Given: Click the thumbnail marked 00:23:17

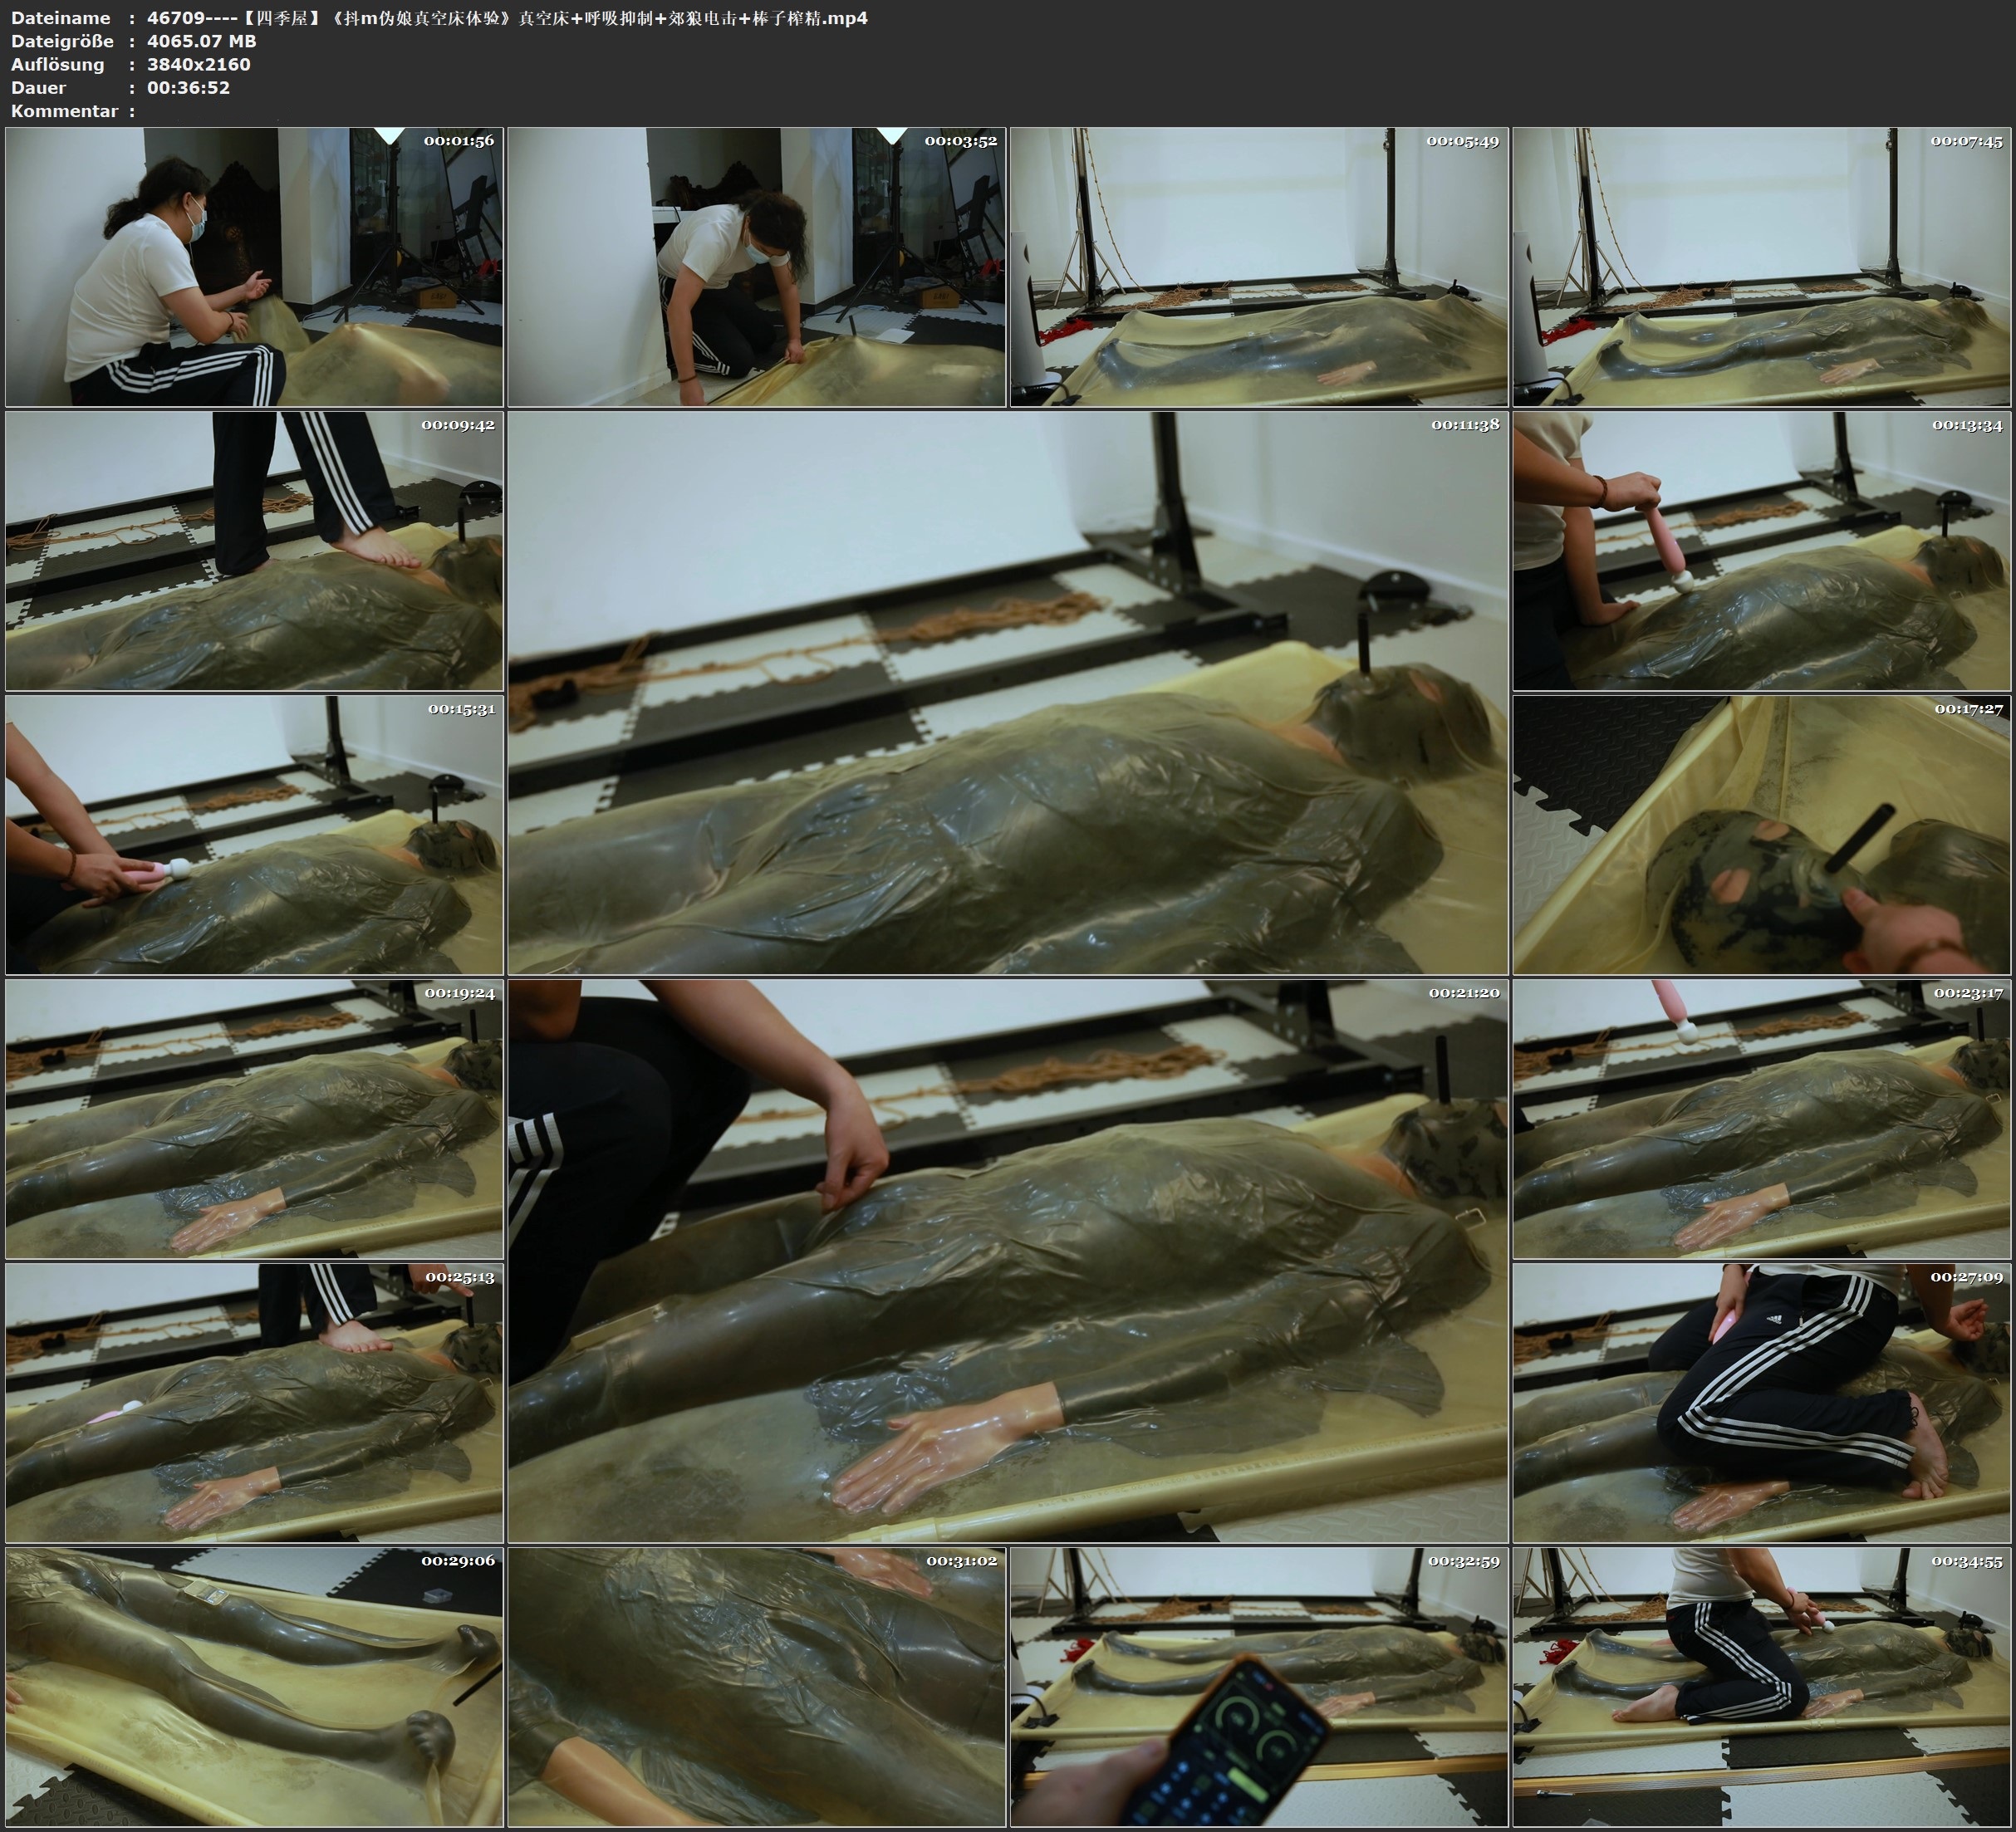Looking at the screenshot, I should point(1761,1119).
